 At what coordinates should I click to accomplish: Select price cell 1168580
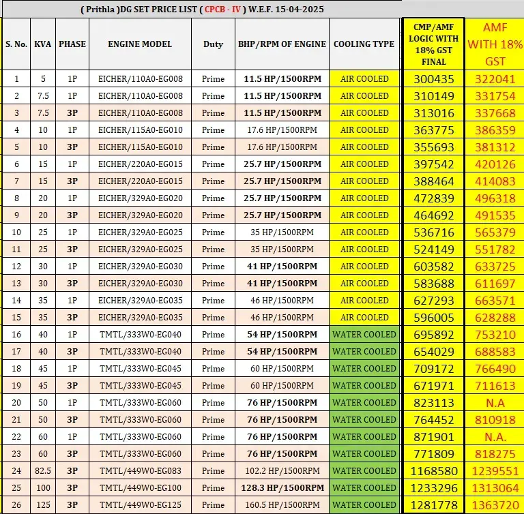(434, 470)
